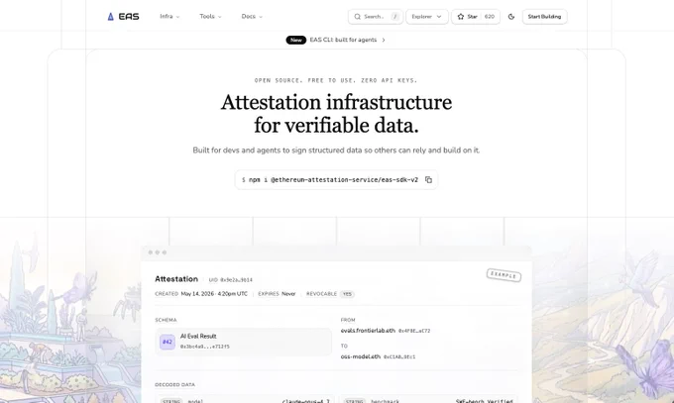The width and height of the screenshot is (674, 403).
Task: Click the star icon beside Star
Action: click(x=460, y=17)
